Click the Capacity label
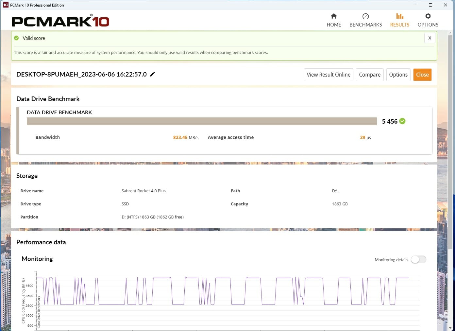The height and width of the screenshot is (331, 455). pyautogui.click(x=239, y=204)
